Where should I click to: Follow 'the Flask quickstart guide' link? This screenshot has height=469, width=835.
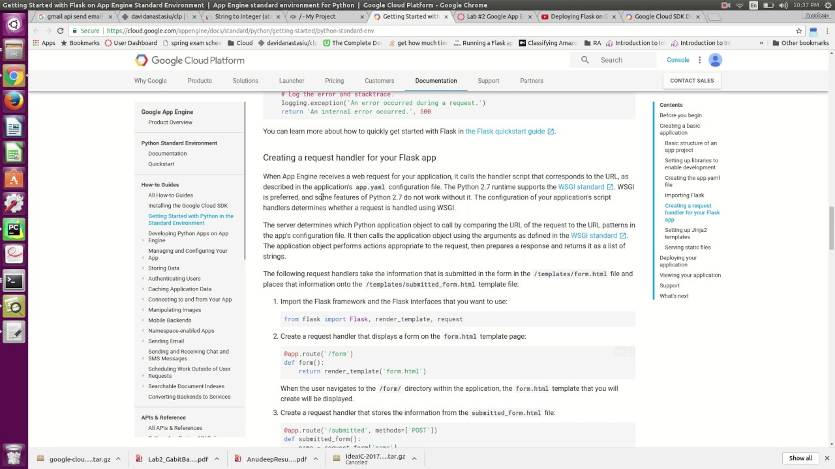(509, 132)
